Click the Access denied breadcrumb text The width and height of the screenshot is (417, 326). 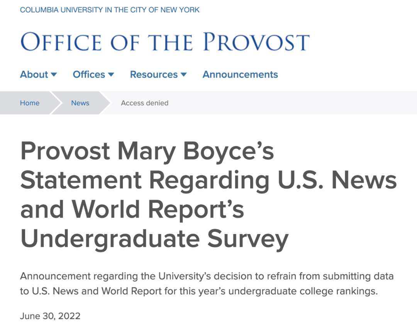[x=144, y=103]
